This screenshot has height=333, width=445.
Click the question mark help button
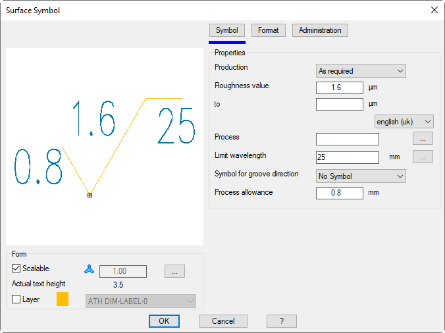coord(281,321)
